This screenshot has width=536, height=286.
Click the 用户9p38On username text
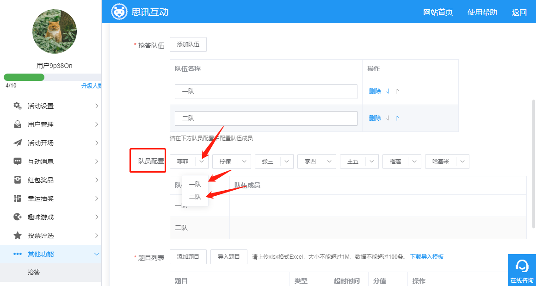coord(55,66)
